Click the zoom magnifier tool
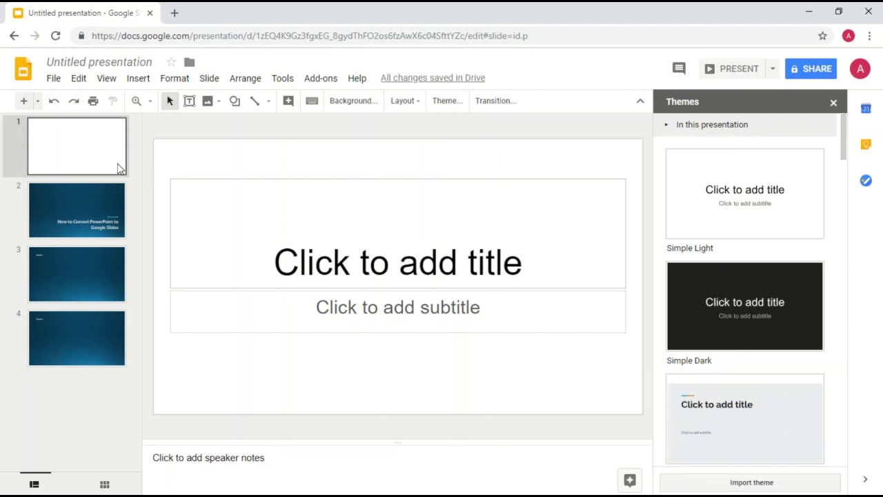This screenshot has width=883, height=497. click(137, 101)
